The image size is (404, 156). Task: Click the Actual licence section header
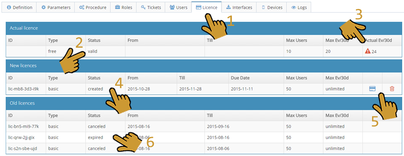click(204, 28)
